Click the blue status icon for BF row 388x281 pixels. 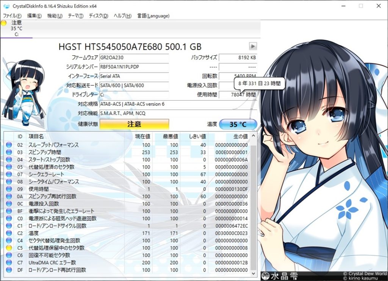coord(9,211)
